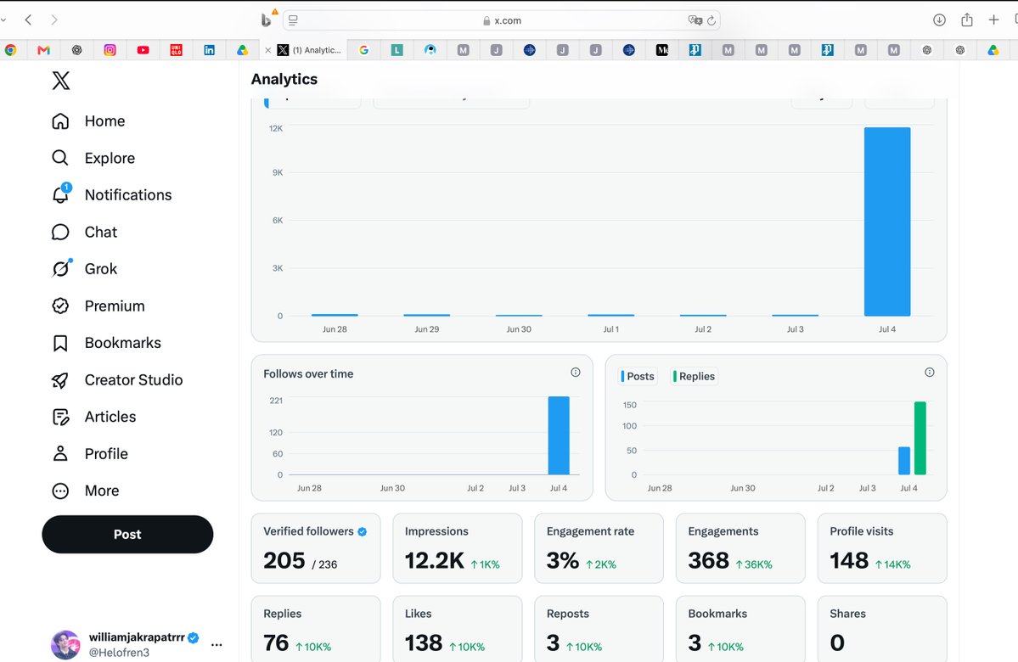Open Creator Studio via the rocket icon
The width and height of the screenshot is (1018, 662).
pyautogui.click(x=60, y=379)
